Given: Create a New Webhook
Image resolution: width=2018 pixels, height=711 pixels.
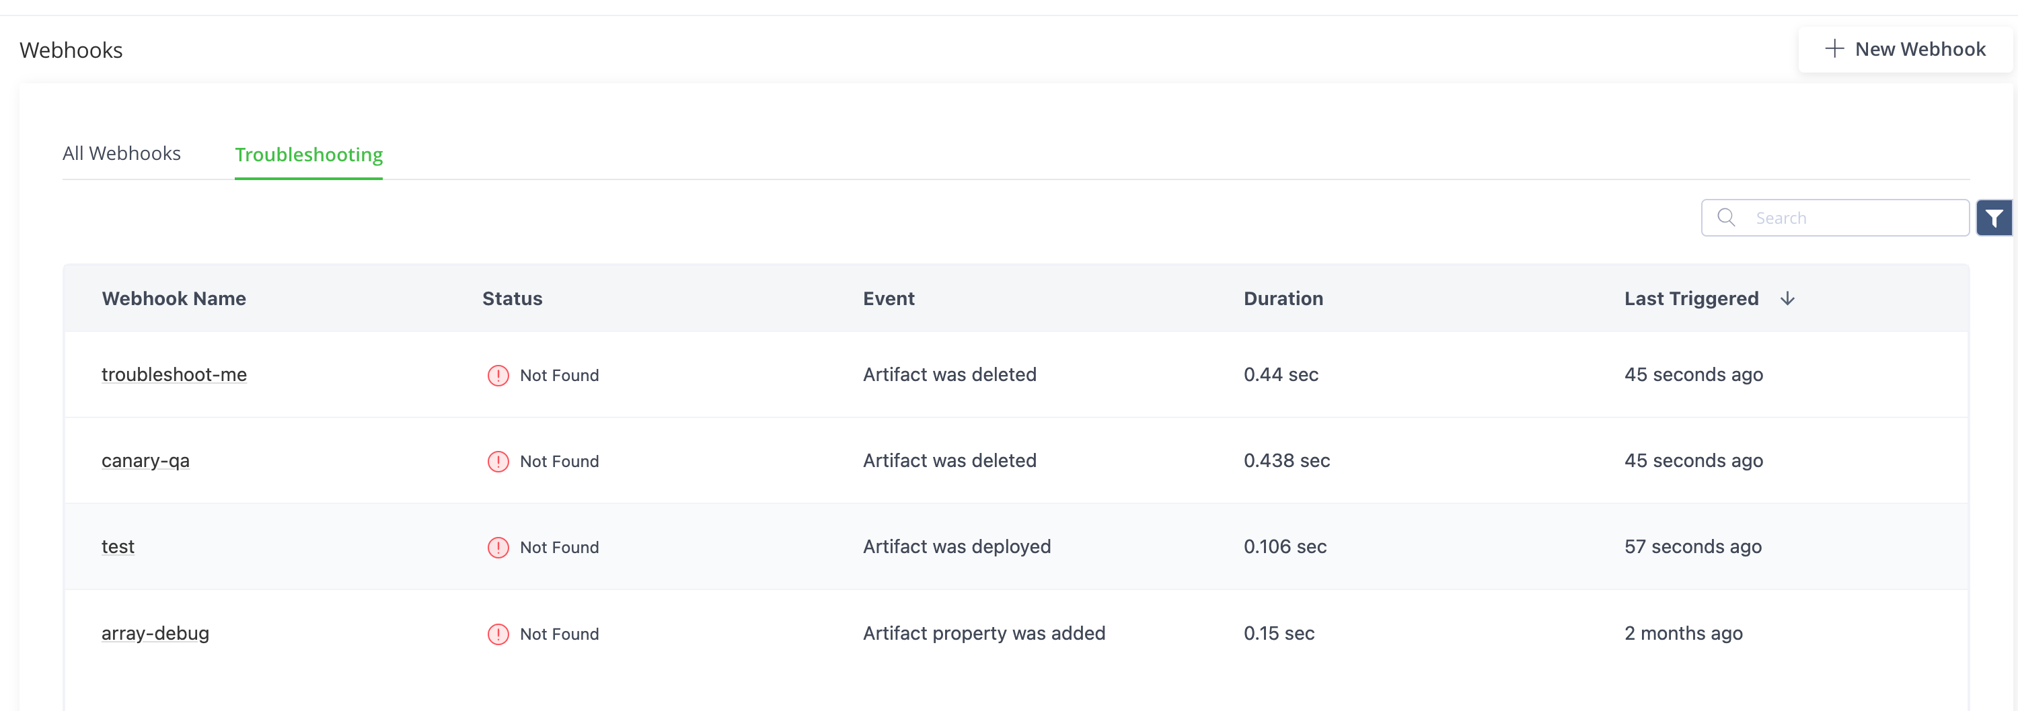Looking at the screenshot, I should (1904, 49).
